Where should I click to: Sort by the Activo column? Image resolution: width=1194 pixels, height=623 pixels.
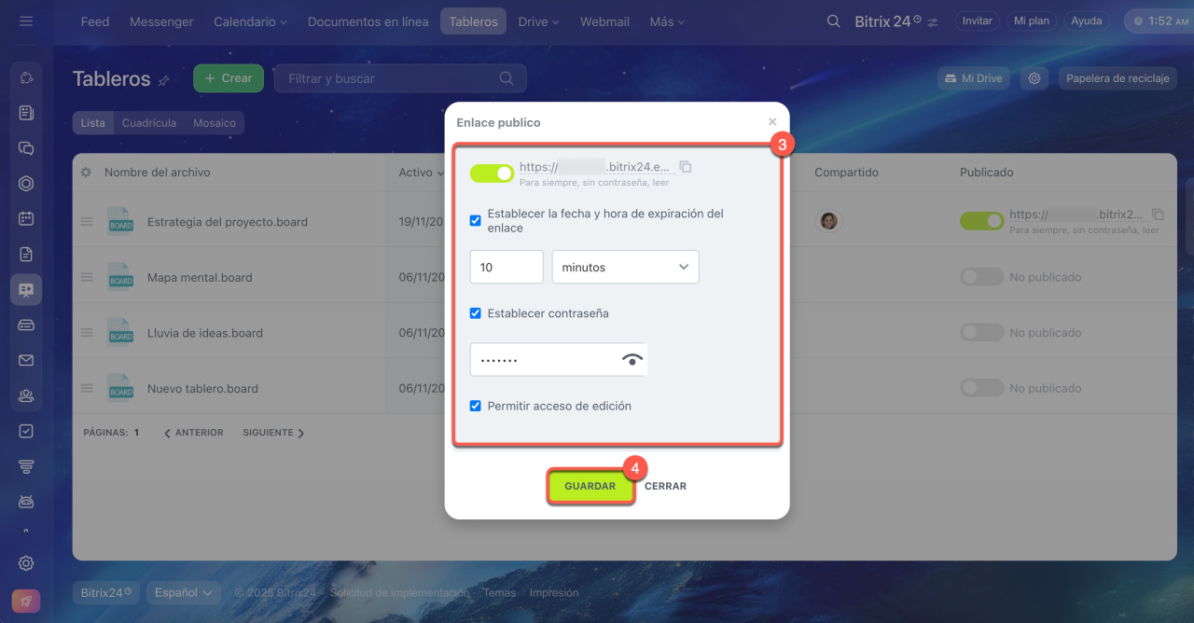415,173
